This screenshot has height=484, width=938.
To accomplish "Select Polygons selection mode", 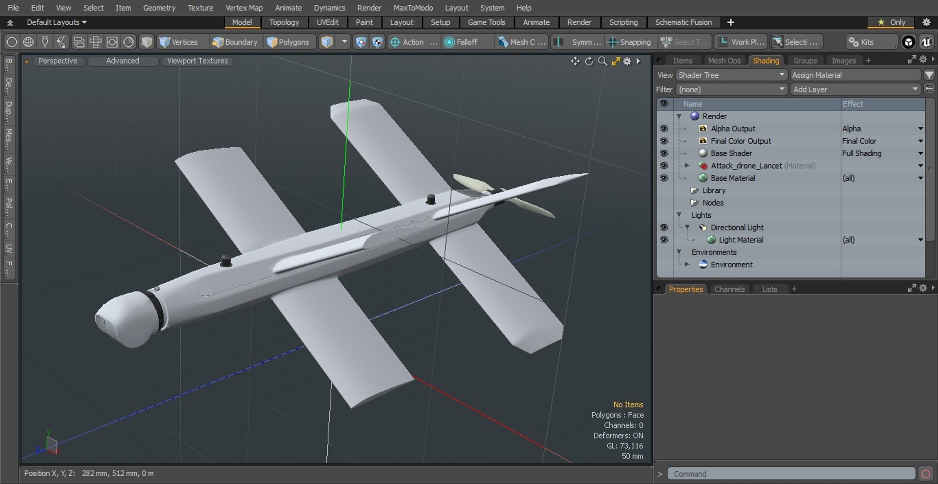I will pyautogui.click(x=289, y=42).
